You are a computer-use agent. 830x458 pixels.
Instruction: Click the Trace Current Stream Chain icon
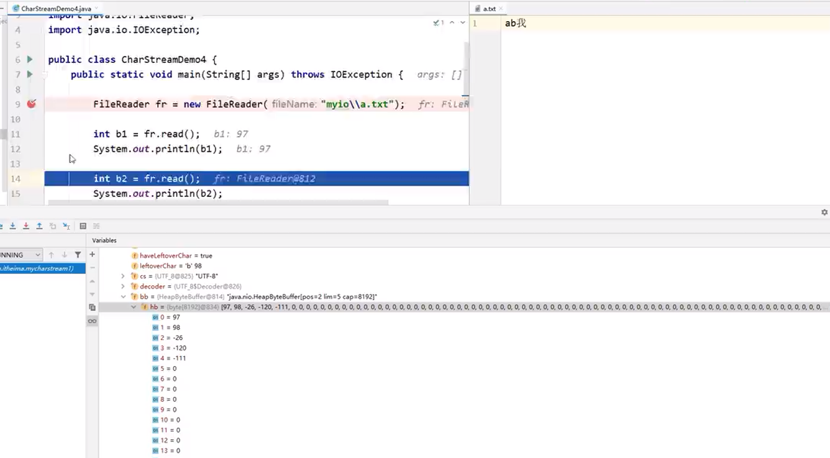[96, 226]
